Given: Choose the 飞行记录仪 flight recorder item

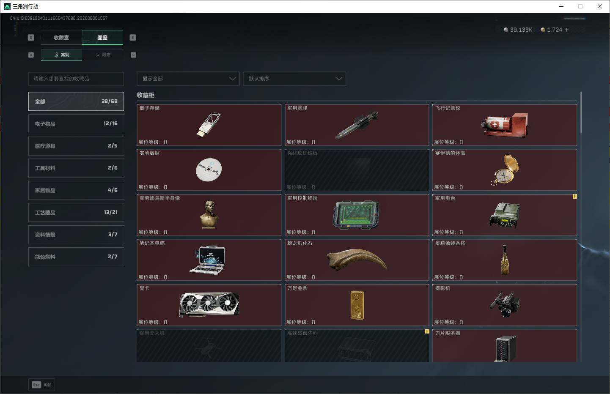Looking at the screenshot, I should pyautogui.click(x=505, y=125).
